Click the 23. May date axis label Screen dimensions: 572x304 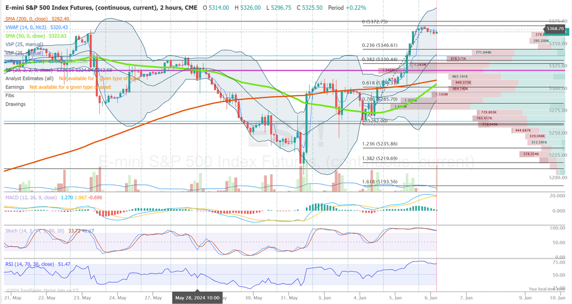[82, 298]
